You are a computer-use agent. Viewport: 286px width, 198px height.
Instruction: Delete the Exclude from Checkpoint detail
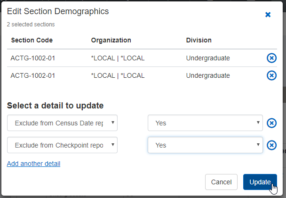pyautogui.click(x=271, y=145)
